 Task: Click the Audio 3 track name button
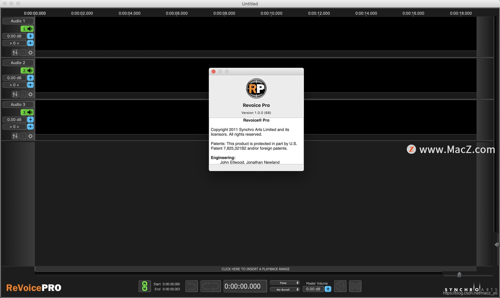coord(18,105)
